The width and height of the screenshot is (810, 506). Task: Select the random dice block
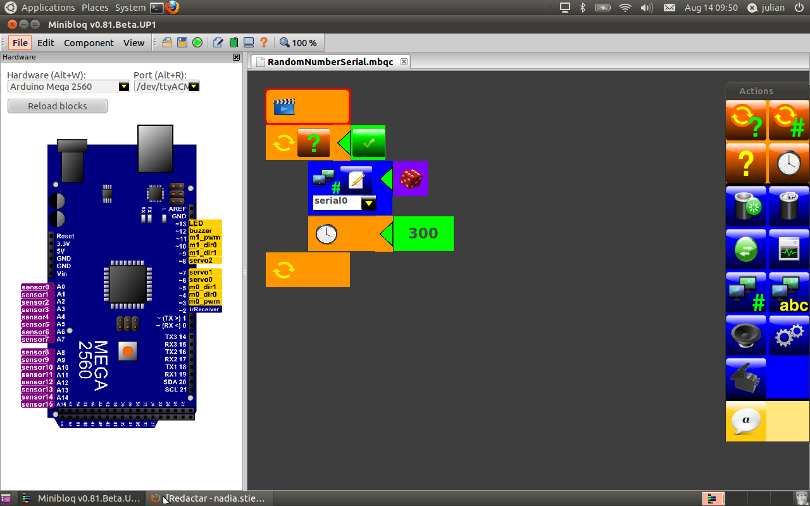point(410,178)
